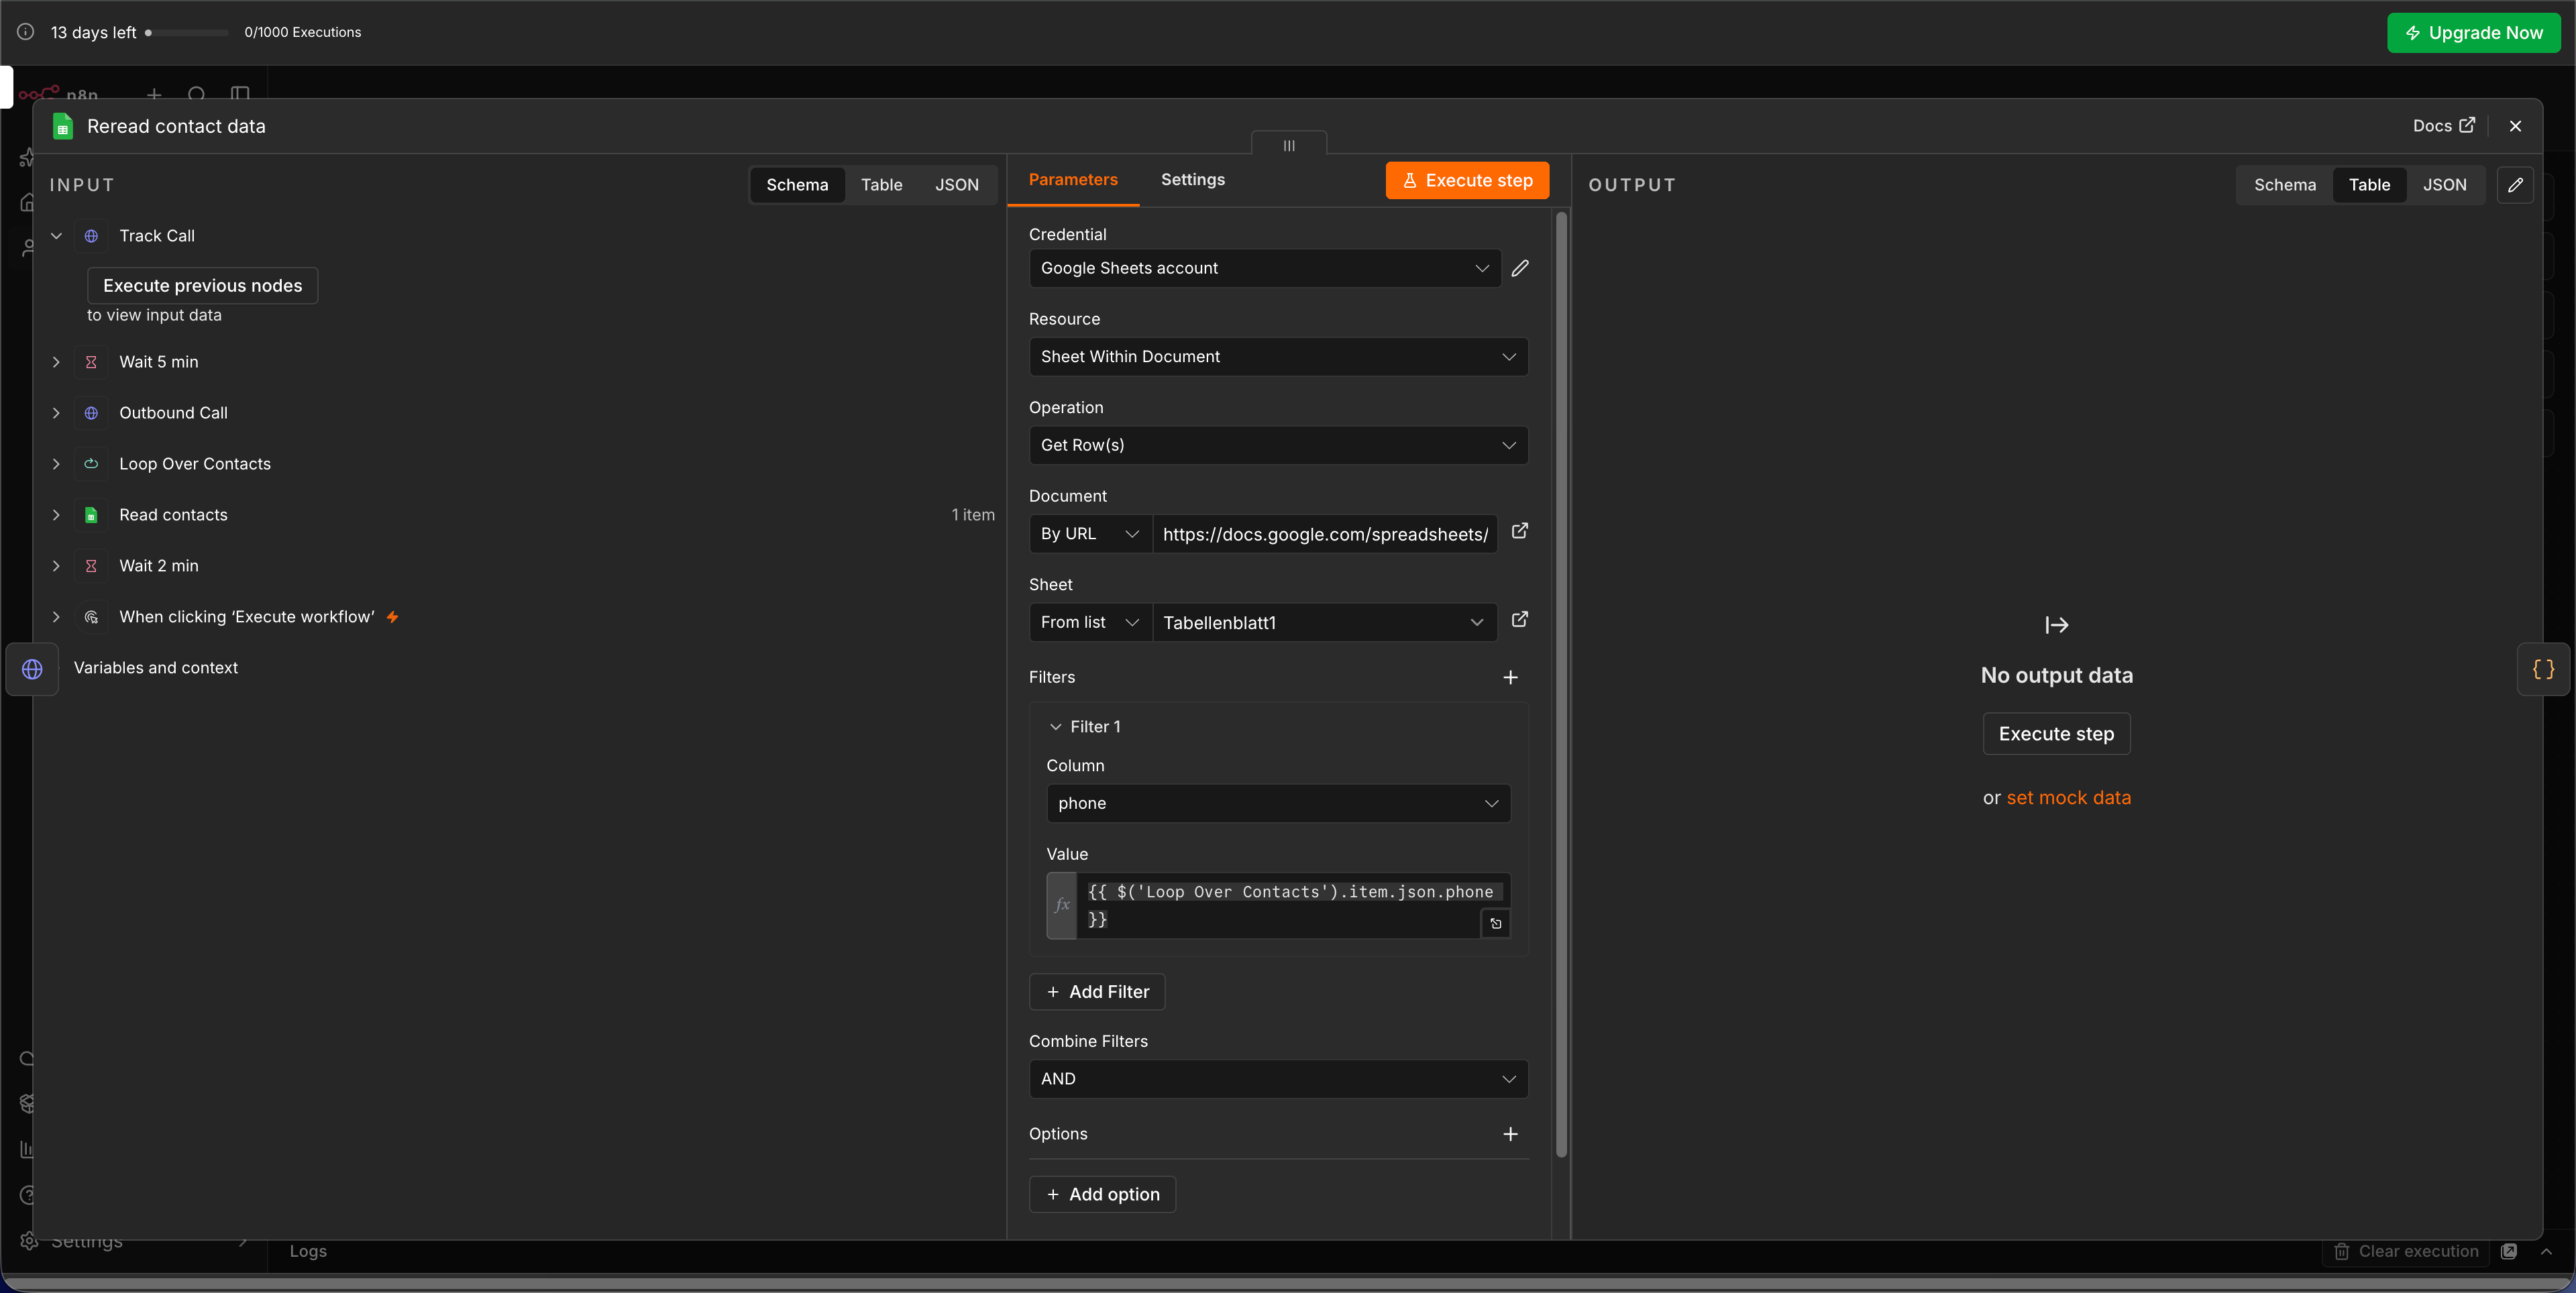Expand the Outbound Call node

click(x=56, y=413)
